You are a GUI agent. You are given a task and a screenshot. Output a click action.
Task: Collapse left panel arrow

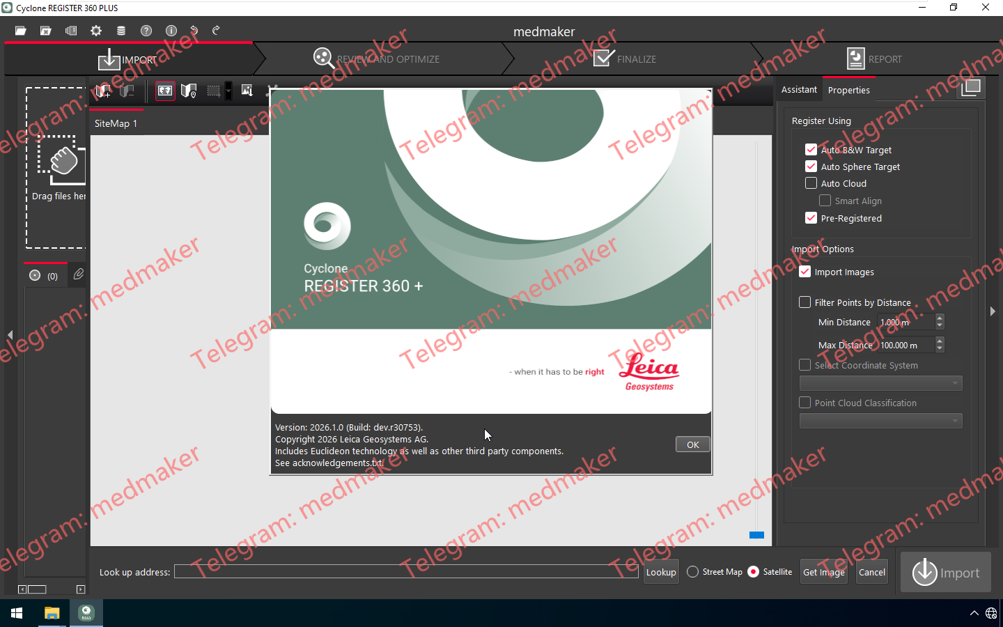tap(10, 335)
